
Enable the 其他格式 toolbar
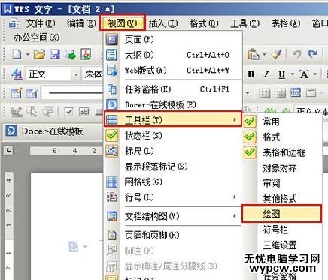(282, 199)
